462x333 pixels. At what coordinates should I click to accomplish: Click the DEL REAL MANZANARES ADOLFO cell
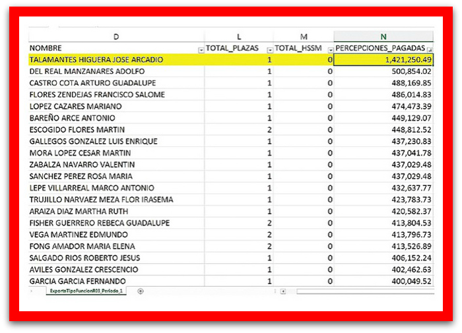tap(87, 71)
